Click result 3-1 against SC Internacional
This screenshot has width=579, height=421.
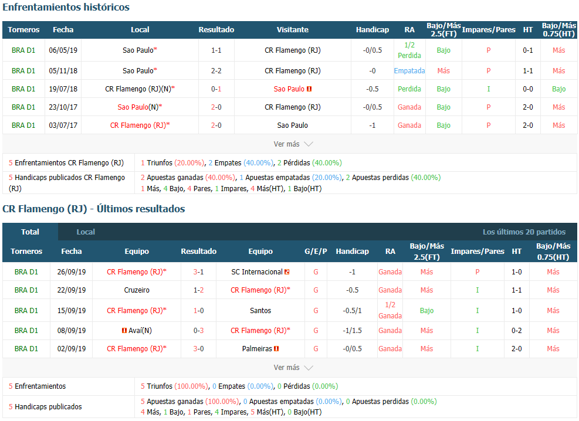[199, 272]
